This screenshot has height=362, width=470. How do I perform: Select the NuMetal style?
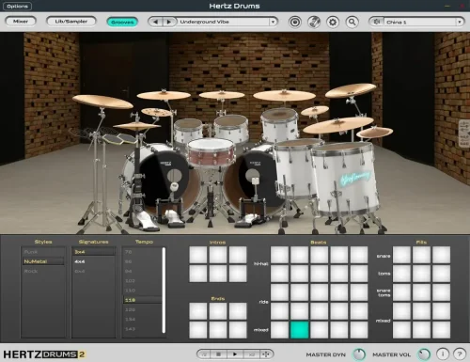click(x=43, y=261)
